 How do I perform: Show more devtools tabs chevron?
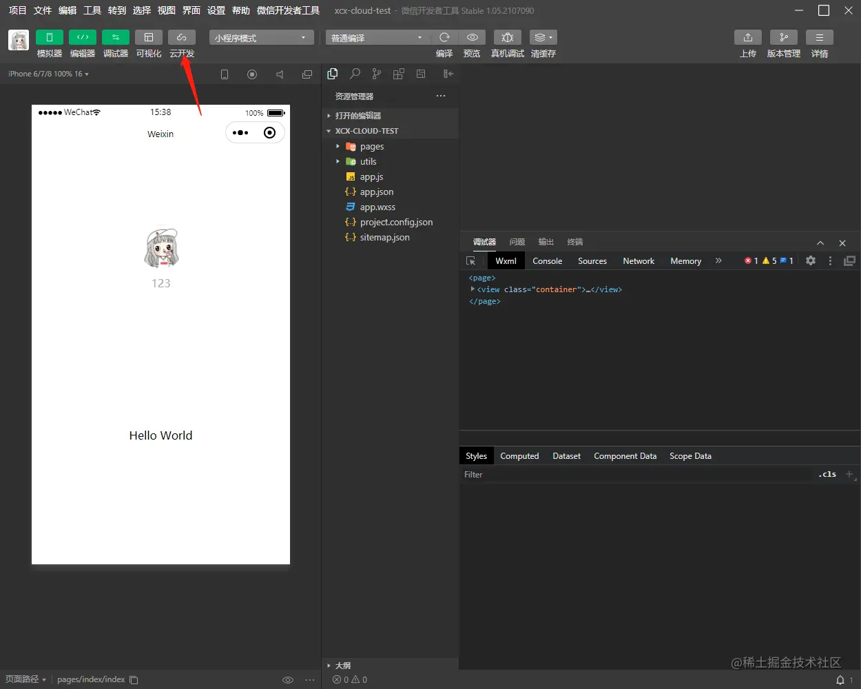718,260
